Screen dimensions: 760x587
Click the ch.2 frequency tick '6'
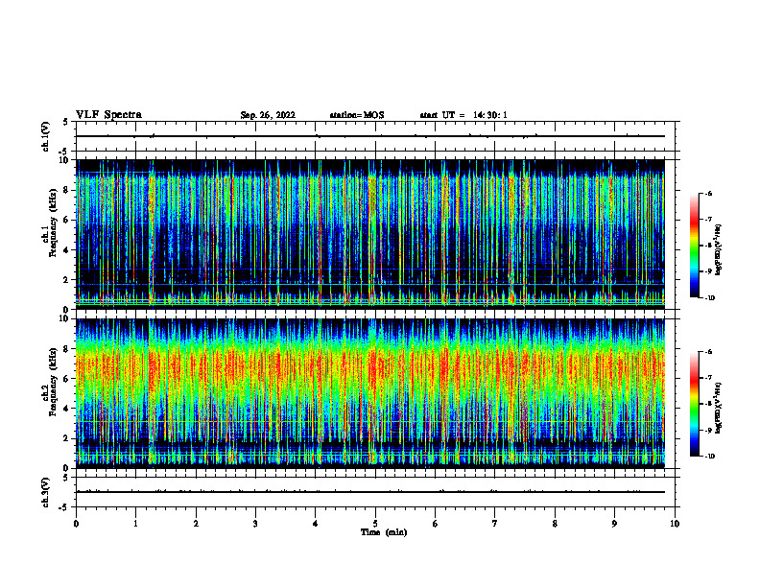tap(67, 379)
